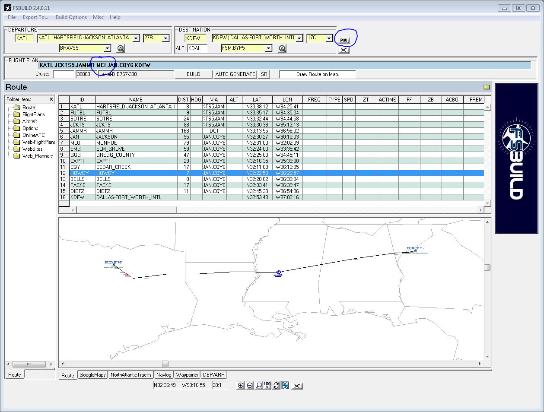The image size is (544, 412).
Task: Expand the BRAVS5 SID dropdown
Action: 108,48
